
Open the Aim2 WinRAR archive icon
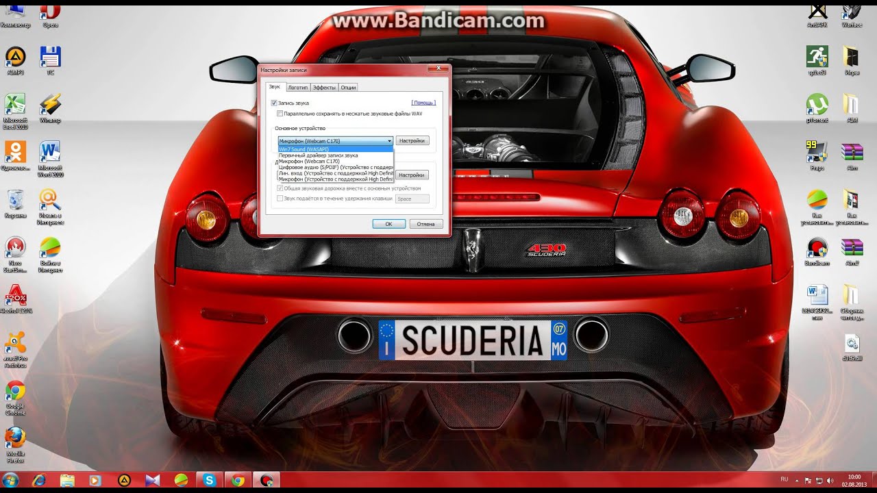(x=852, y=251)
